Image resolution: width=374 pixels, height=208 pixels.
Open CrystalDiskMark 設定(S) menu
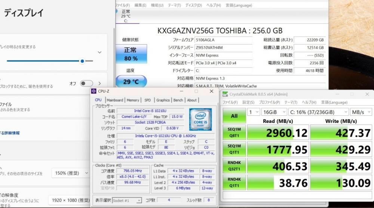tap(248, 102)
